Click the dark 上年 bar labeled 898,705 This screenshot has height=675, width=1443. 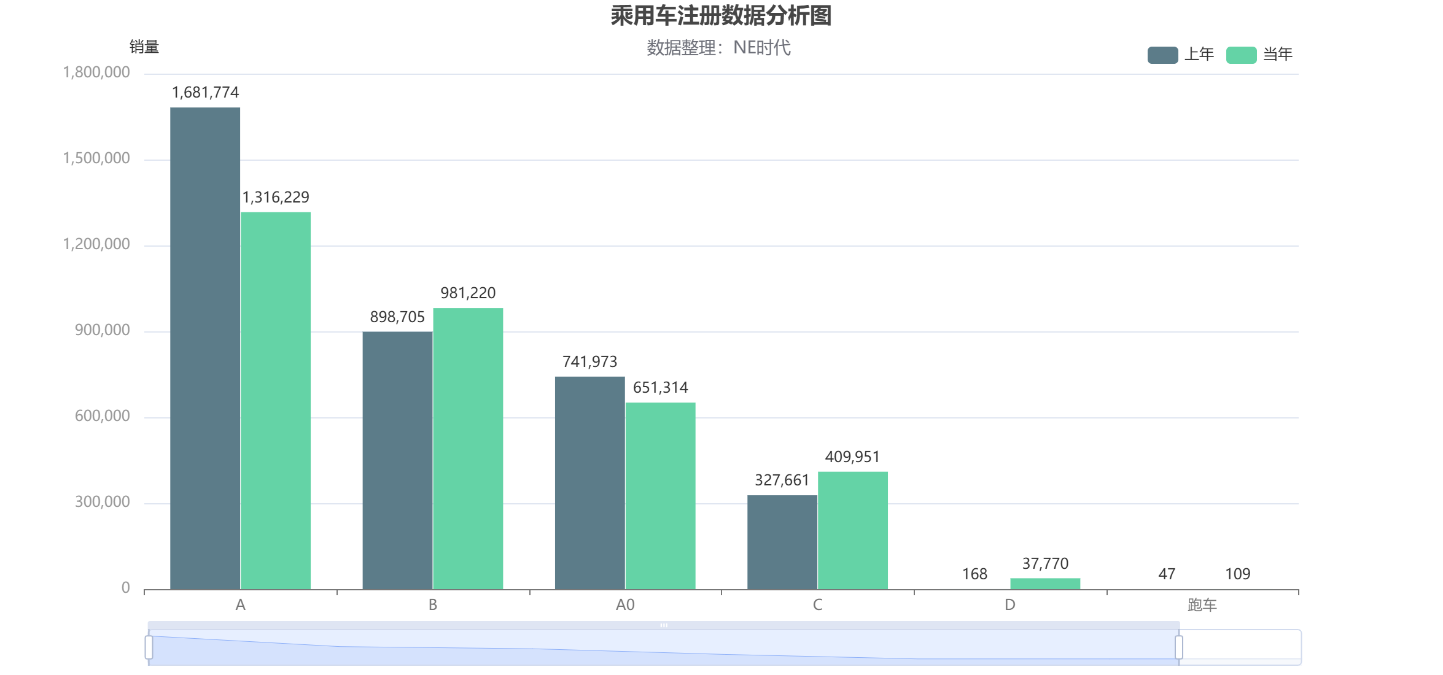pos(397,460)
